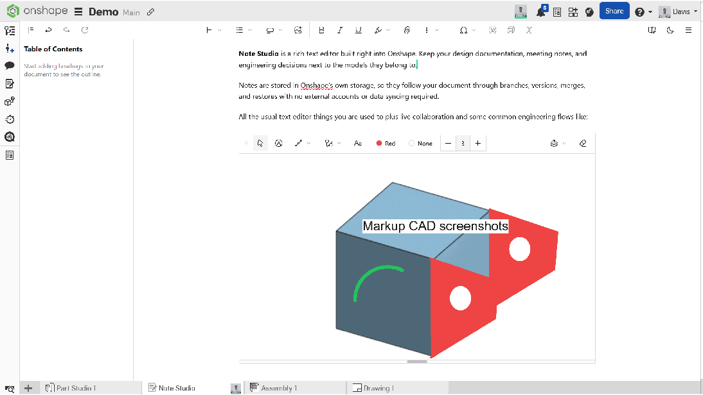Expand the Davis user account menu
Image resolution: width=703 pixels, height=395 pixels.
click(x=678, y=12)
